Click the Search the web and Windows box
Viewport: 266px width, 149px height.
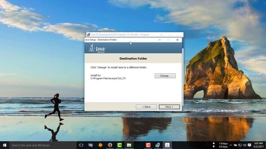pyautogui.click(x=43, y=145)
